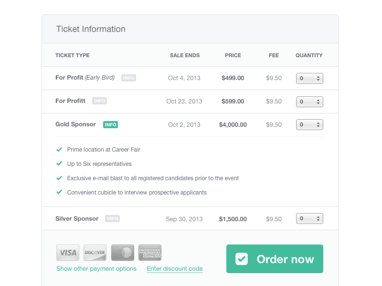Viewport: 382px width, 286px height.
Task: Open the INFO badge for Silver Sponsor
Action: click(112, 219)
